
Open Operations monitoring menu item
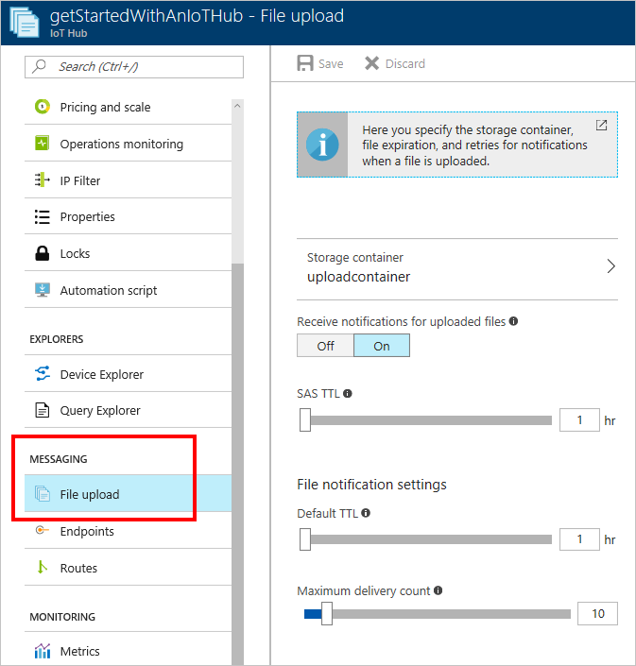[x=128, y=144]
